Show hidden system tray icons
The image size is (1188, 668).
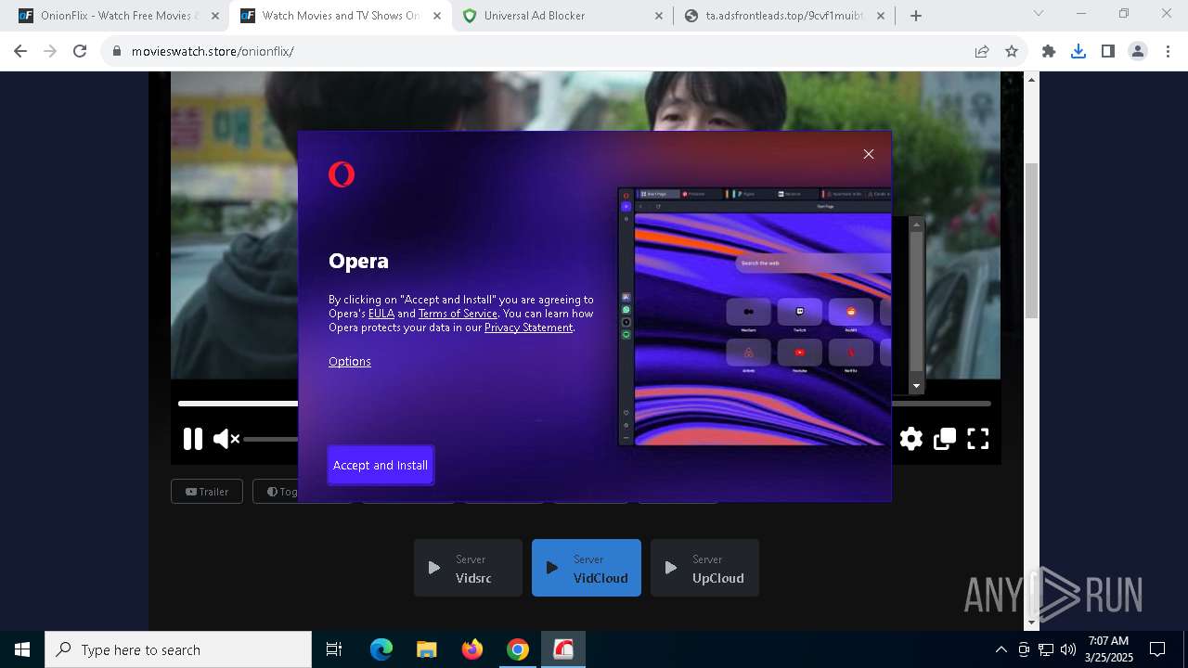click(1001, 649)
